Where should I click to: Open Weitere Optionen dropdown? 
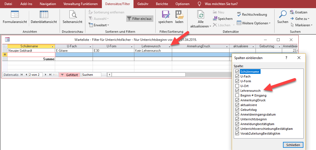point(254,23)
